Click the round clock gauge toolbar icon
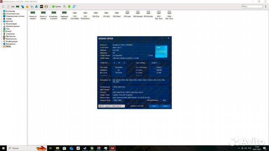This screenshot has height=151, width=269. [x=46, y=6]
